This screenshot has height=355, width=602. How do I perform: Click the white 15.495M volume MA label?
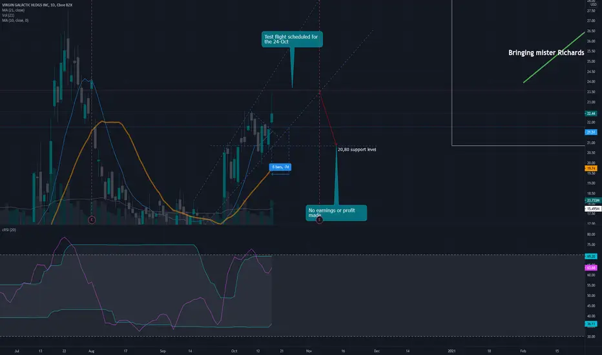pyautogui.click(x=593, y=208)
